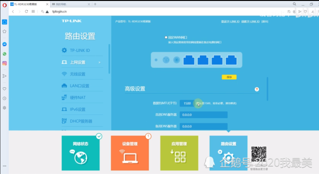Open Instagram in the Opera sidebar
Viewport: 319px width, 174px height.
(x=4, y=63)
